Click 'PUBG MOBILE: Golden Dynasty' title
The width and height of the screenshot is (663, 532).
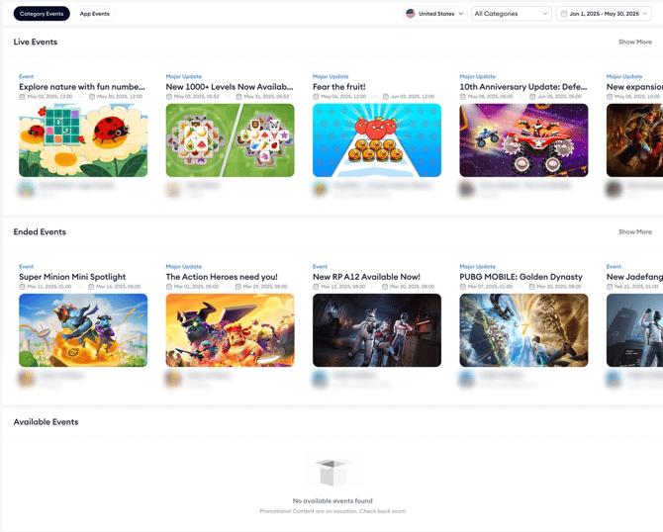coord(521,277)
